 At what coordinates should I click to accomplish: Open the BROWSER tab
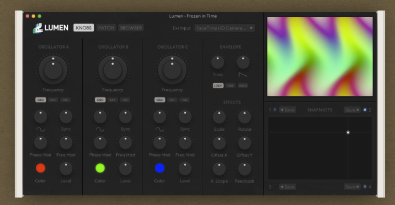(x=131, y=28)
